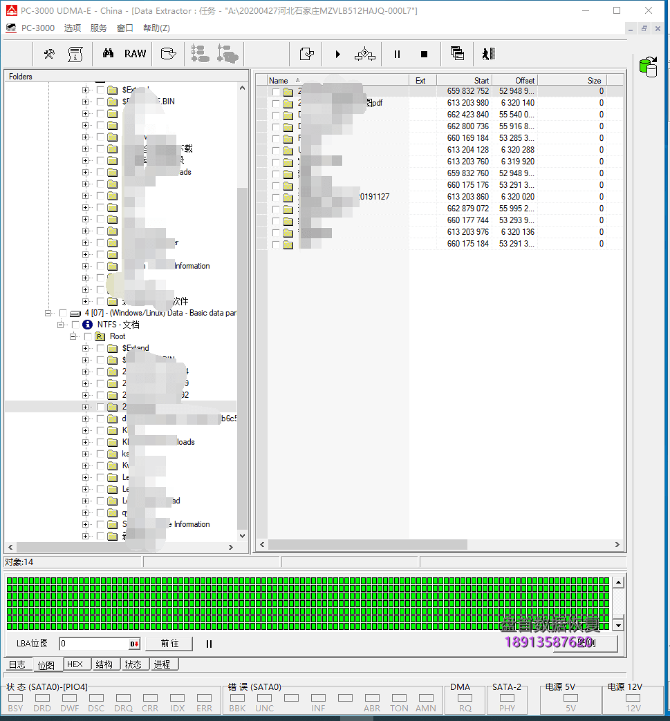Click the yellow Root folder icon
The height and width of the screenshot is (721, 670).
point(100,336)
